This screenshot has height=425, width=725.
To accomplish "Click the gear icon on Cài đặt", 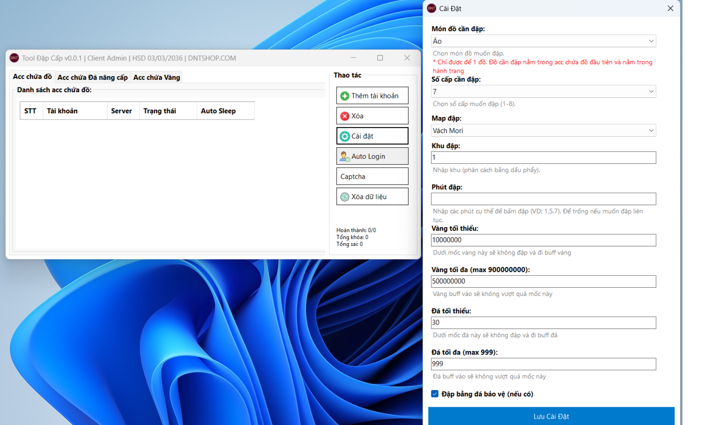I will click(345, 136).
